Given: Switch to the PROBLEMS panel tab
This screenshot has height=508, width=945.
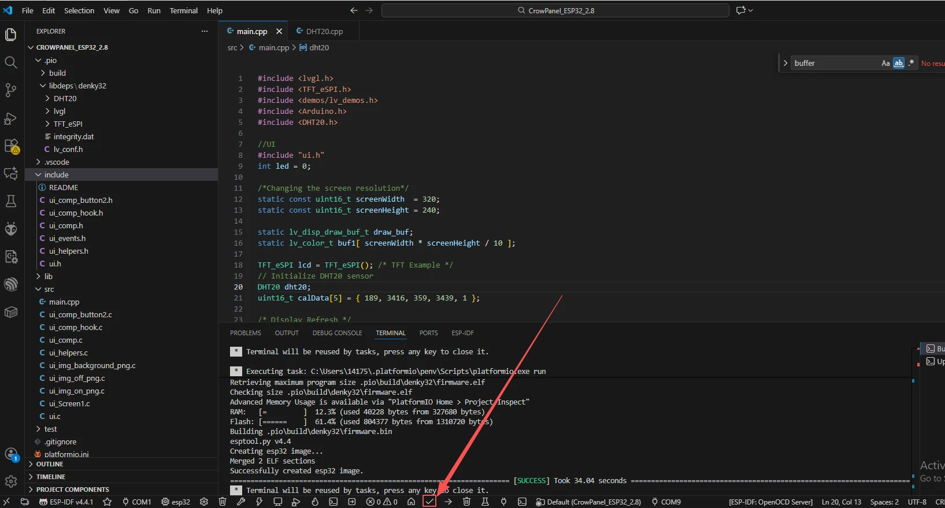Looking at the screenshot, I should click(245, 333).
